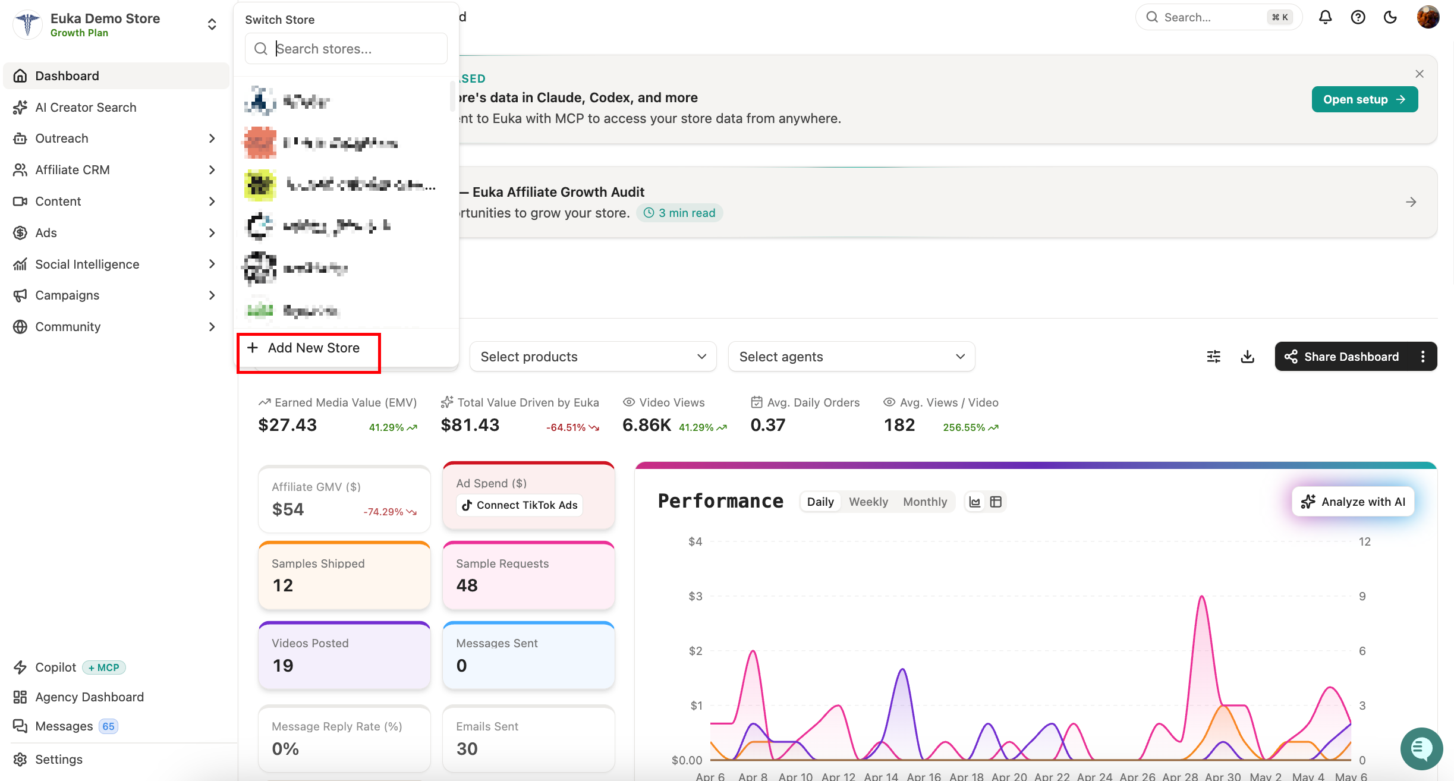Open the chat support bubble
Viewport: 1454px width, 781px height.
1421,748
